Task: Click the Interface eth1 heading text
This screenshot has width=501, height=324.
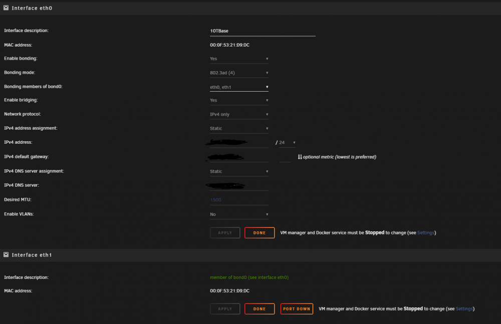Action: (32, 255)
